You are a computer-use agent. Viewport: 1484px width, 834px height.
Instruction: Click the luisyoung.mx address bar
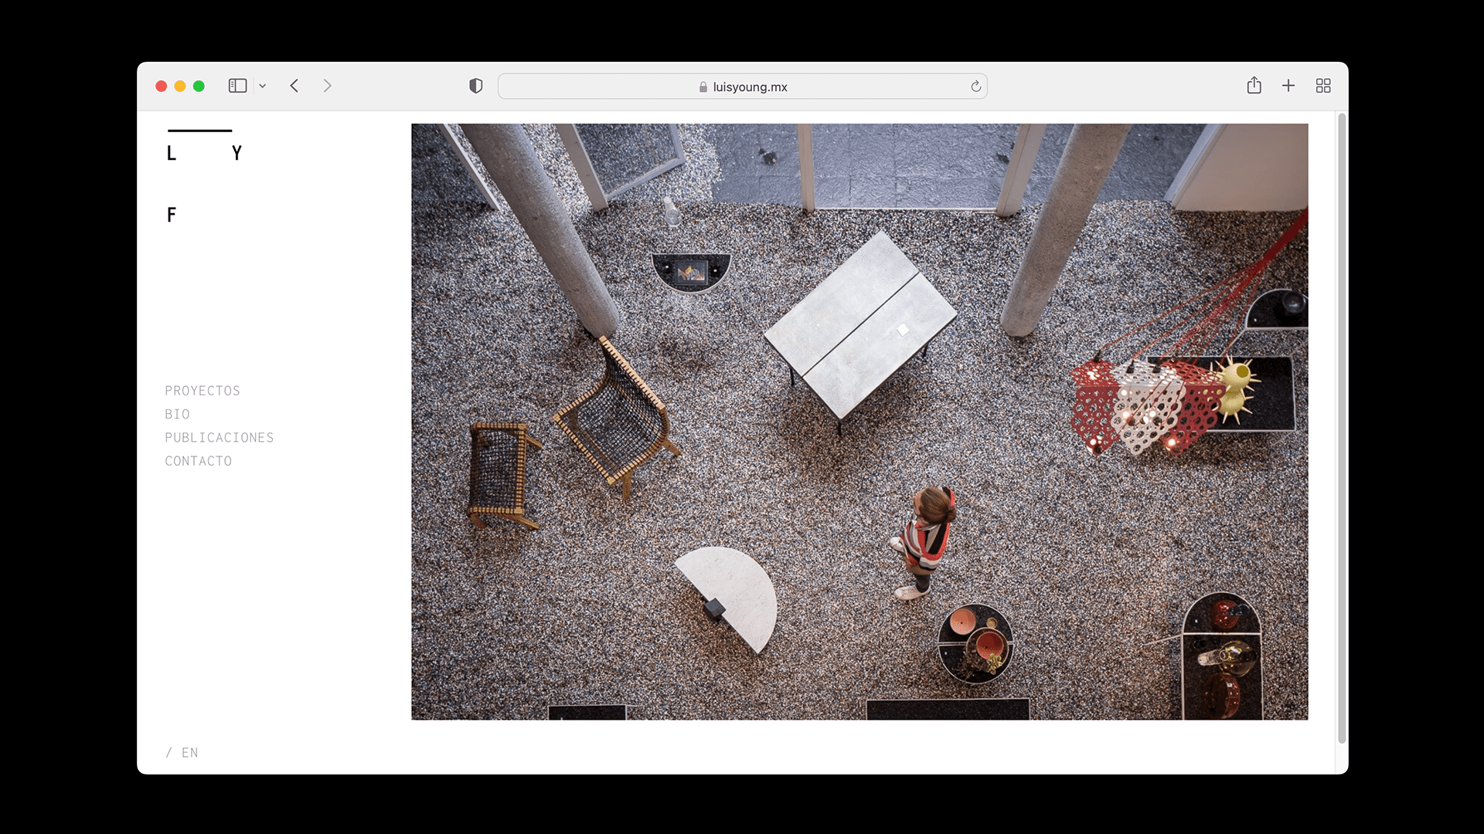click(x=742, y=86)
